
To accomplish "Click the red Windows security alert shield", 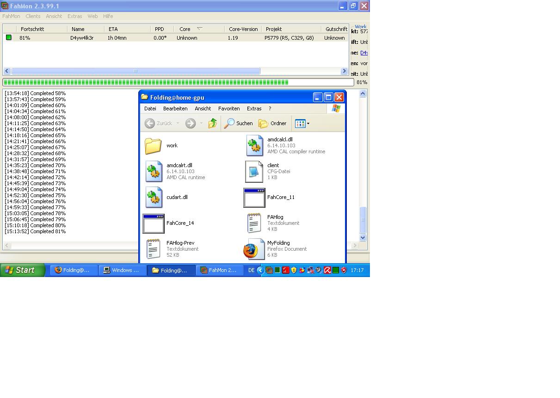I will click(x=344, y=270).
